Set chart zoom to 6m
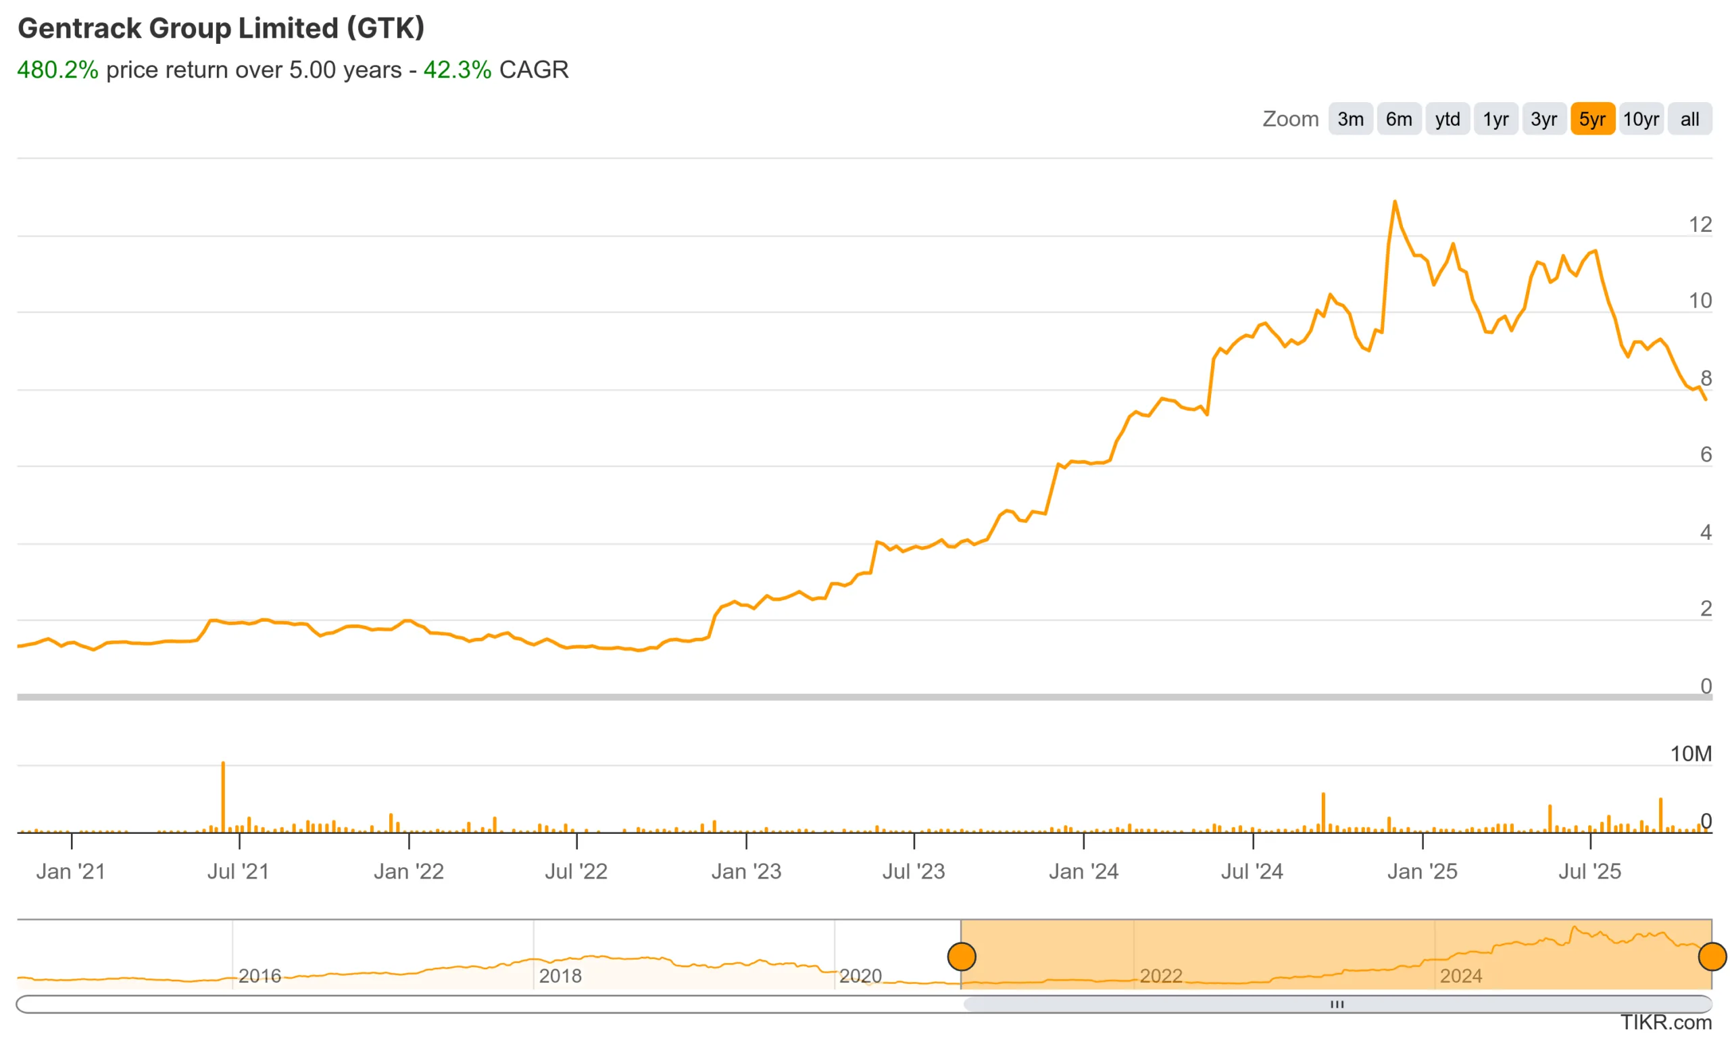 tap(1399, 119)
